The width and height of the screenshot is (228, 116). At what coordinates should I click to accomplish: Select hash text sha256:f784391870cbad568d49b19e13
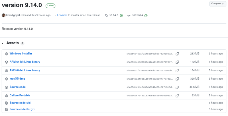pos(150,96)
